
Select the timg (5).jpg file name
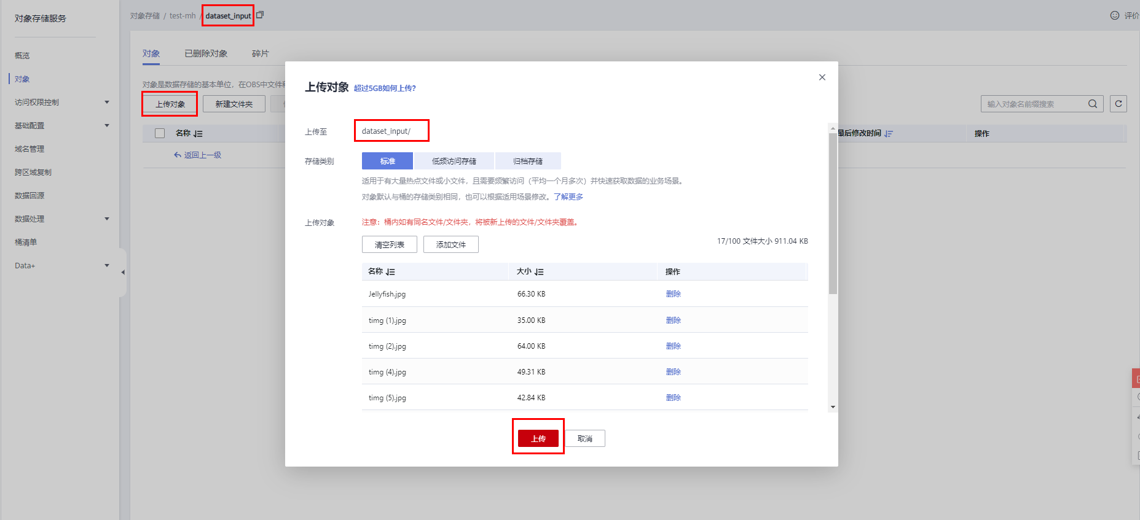[x=387, y=398]
